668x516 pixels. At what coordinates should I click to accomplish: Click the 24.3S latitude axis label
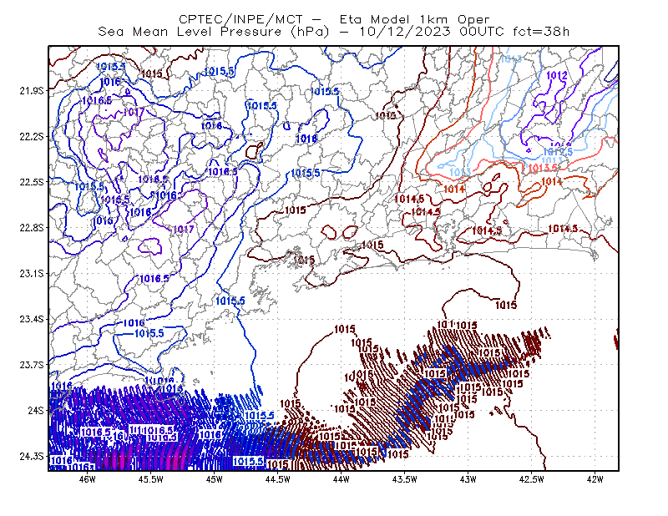tap(32, 457)
